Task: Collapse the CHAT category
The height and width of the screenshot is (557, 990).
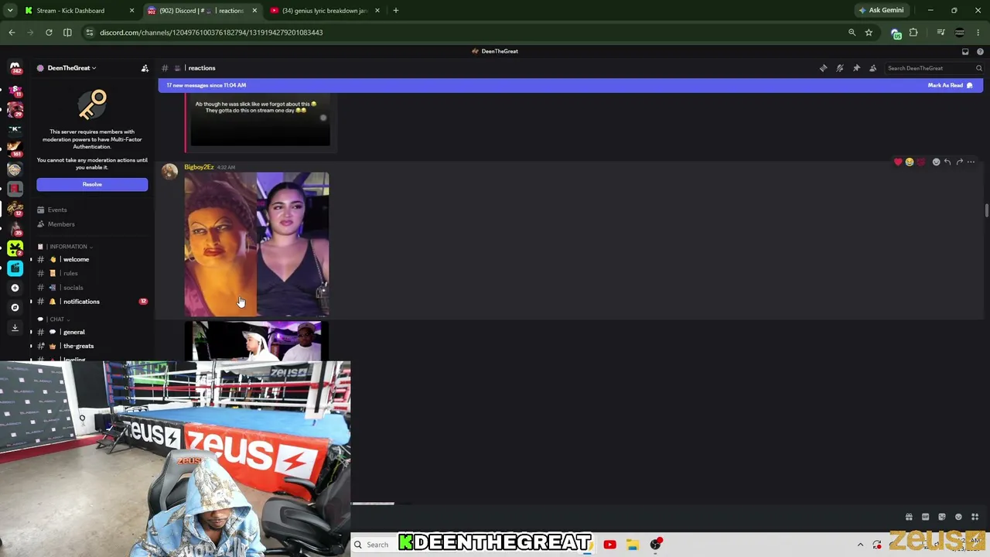Action: (x=56, y=320)
